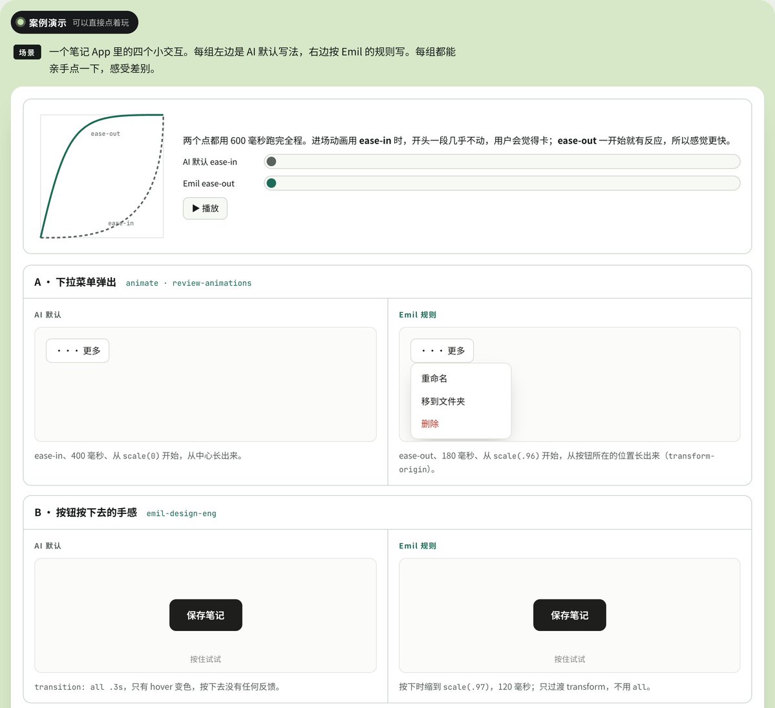The image size is (775, 708).
Task: Click the 'Emil 规则' label in section A
Action: 418,314
